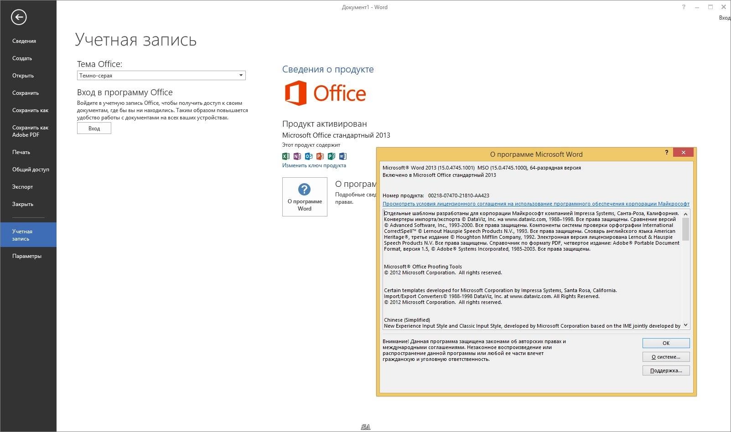Click the Вход sign-in button
The width and height of the screenshot is (731, 432).
pos(94,129)
